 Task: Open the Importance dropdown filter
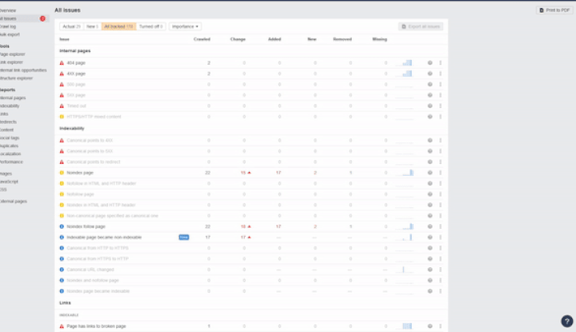tap(185, 26)
